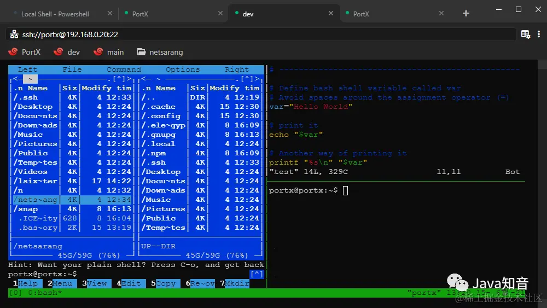
Task: Click the ssh address input field
Action: 260,34
